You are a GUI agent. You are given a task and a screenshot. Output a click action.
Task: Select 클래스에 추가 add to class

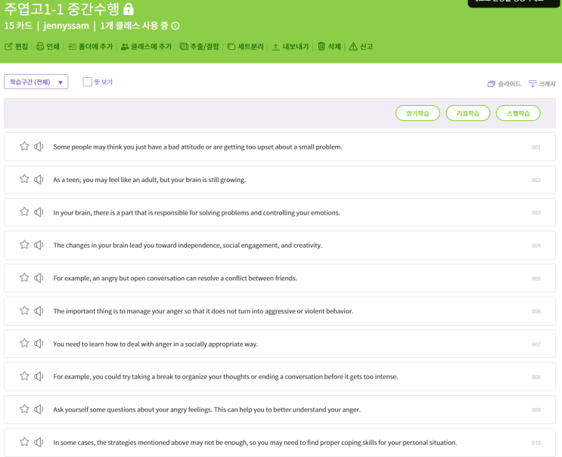[146, 47]
